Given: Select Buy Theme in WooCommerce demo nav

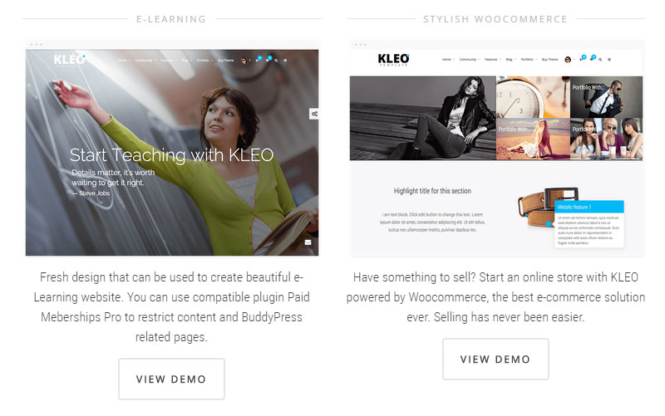Looking at the screenshot, I should click(x=550, y=59).
